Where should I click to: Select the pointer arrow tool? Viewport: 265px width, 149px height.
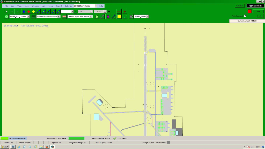click(x=7, y=11)
